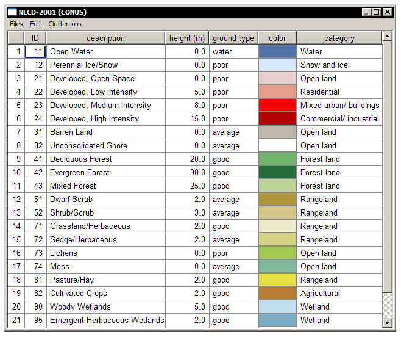The width and height of the screenshot is (401, 337).
Task: Click the Pasture/Hay yellow color cell
Action: (x=277, y=280)
